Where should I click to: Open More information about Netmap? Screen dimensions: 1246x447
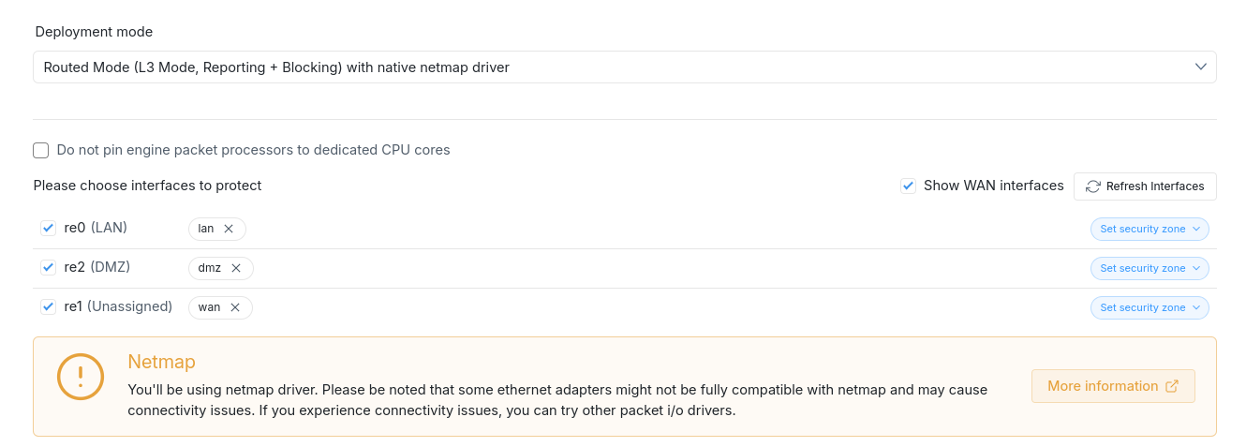click(1103, 386)
